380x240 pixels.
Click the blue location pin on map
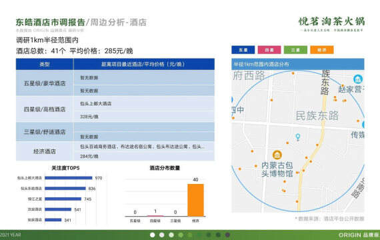pyautogui.click(x=298, y=137)
